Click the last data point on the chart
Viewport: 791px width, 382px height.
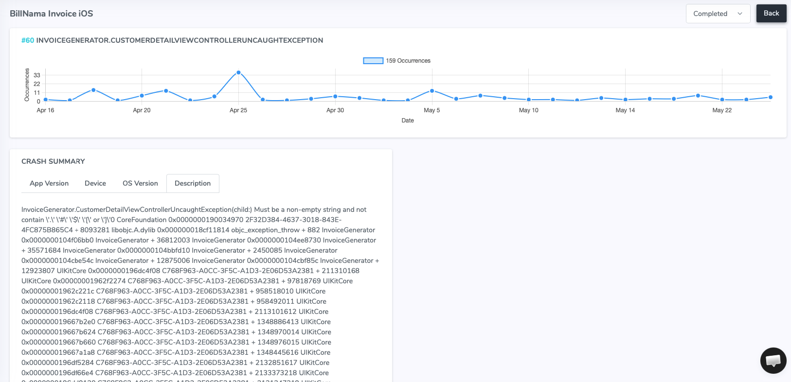(771, 97)
